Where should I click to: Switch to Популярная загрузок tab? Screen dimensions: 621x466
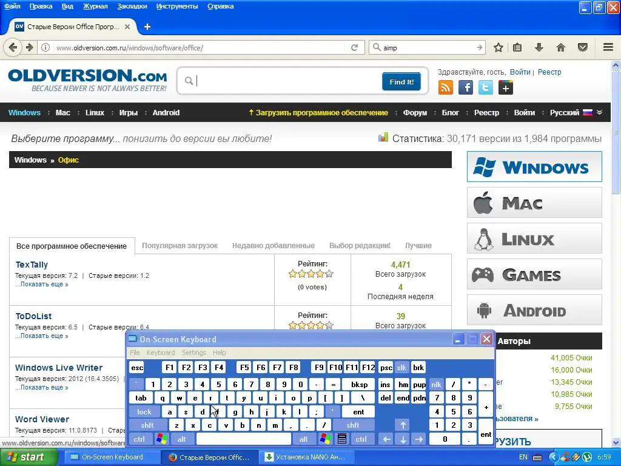180,246
